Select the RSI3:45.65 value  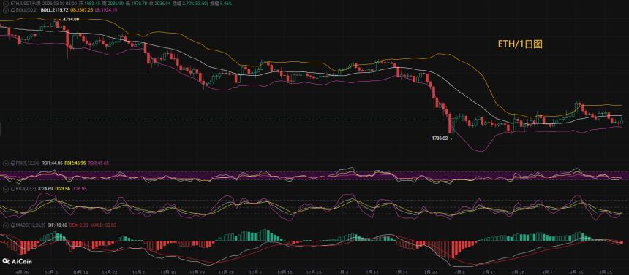click(98, 163)
